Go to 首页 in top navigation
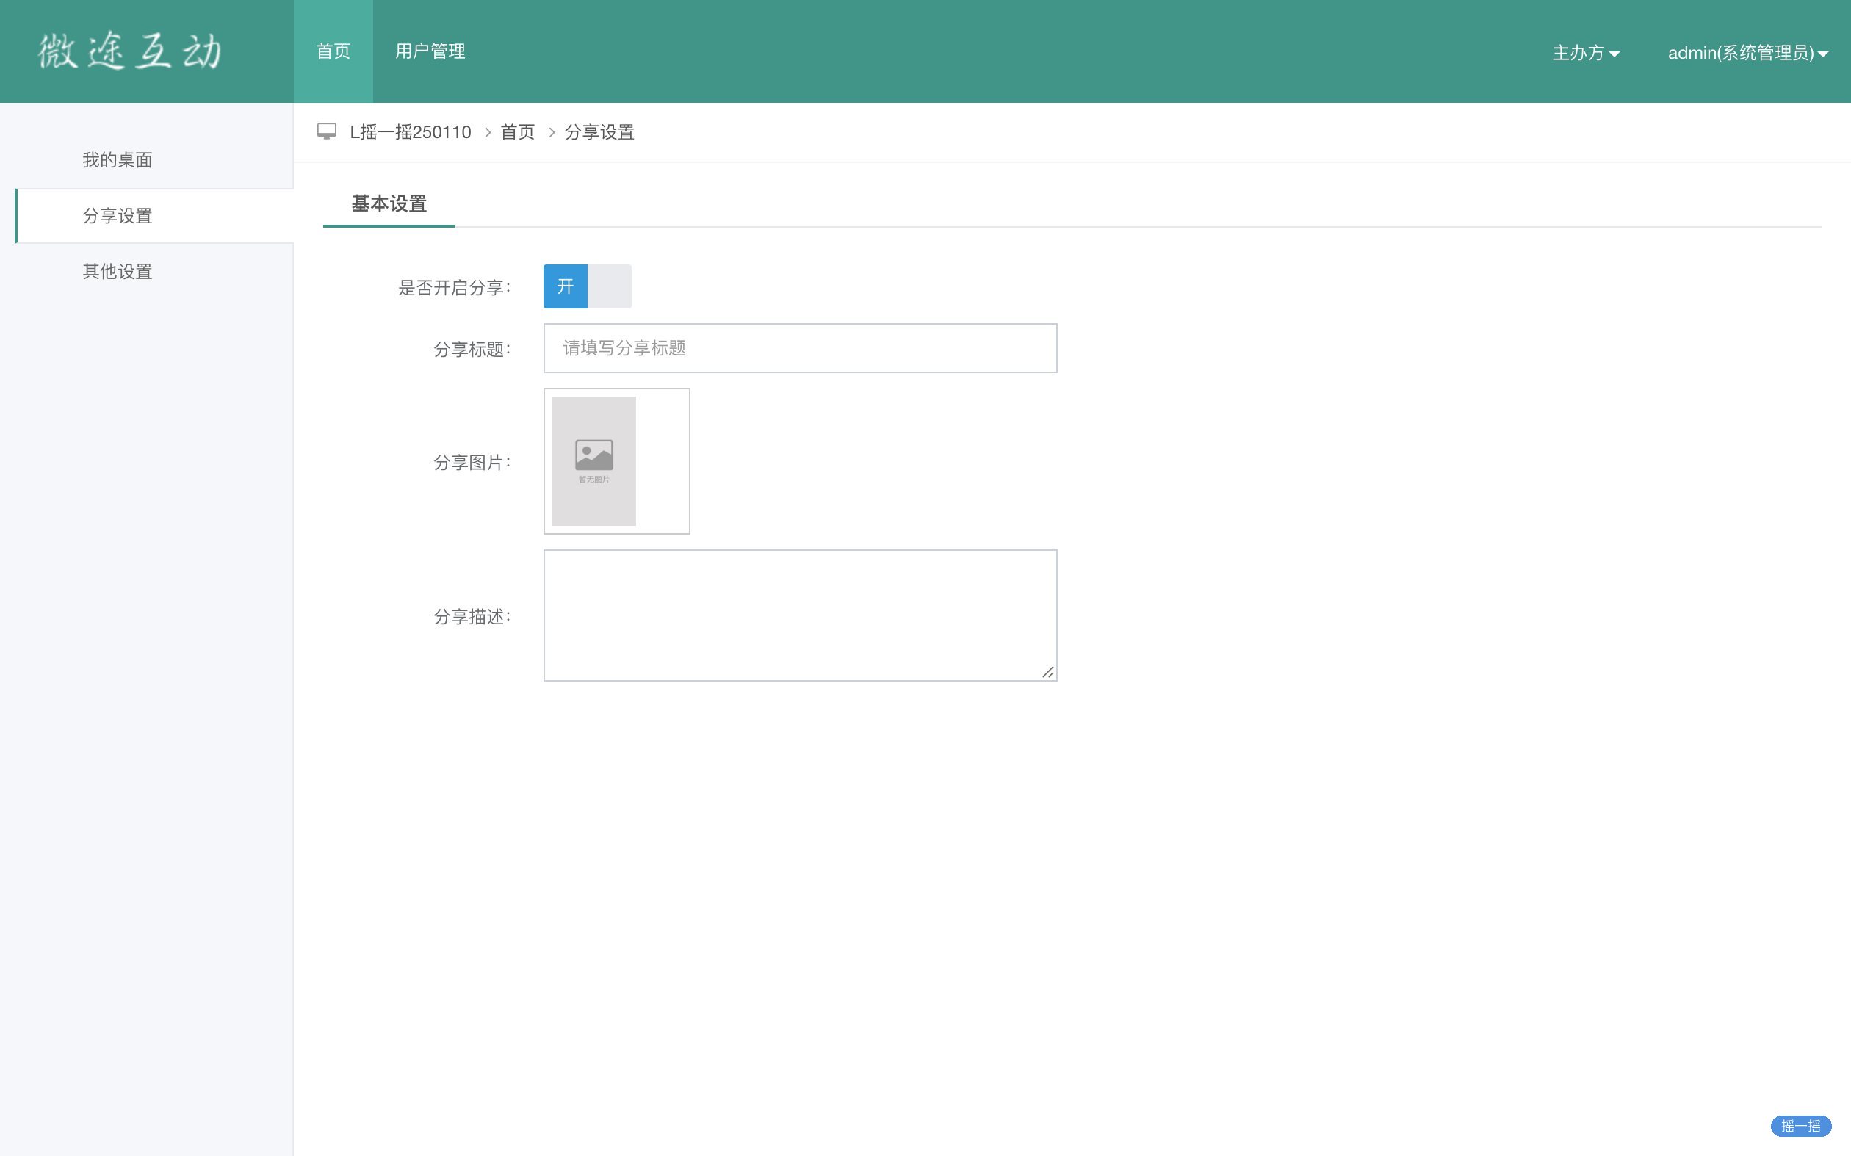This screenshot has height=1156, width=1851. 333,51
